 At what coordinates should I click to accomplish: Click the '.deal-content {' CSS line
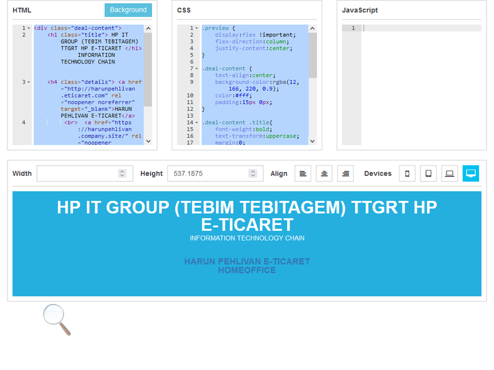[x=227, y=68]
